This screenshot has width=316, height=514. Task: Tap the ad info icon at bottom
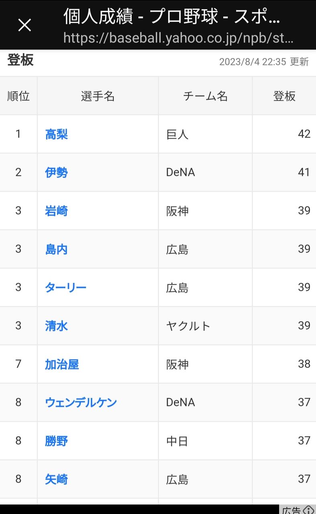309,510
